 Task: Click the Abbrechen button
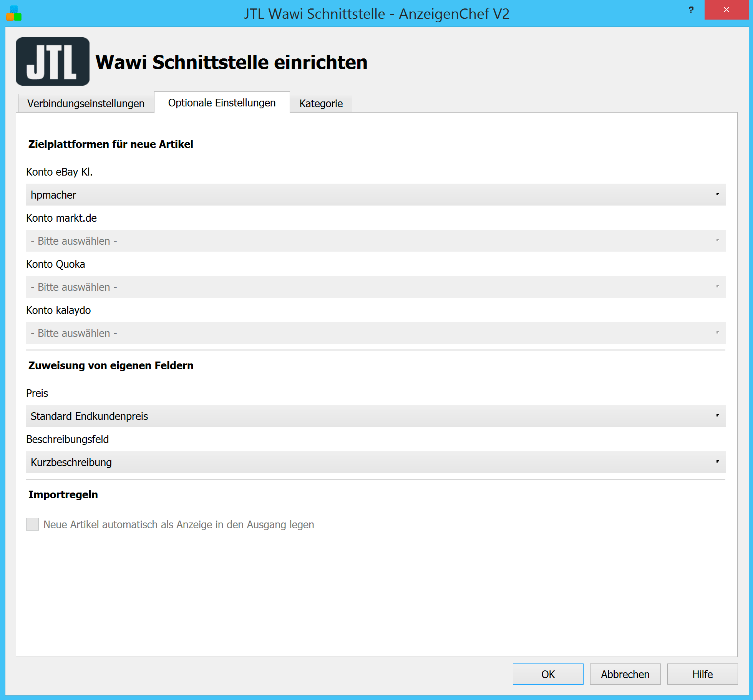pyautogui.click(x=625, y=674)
